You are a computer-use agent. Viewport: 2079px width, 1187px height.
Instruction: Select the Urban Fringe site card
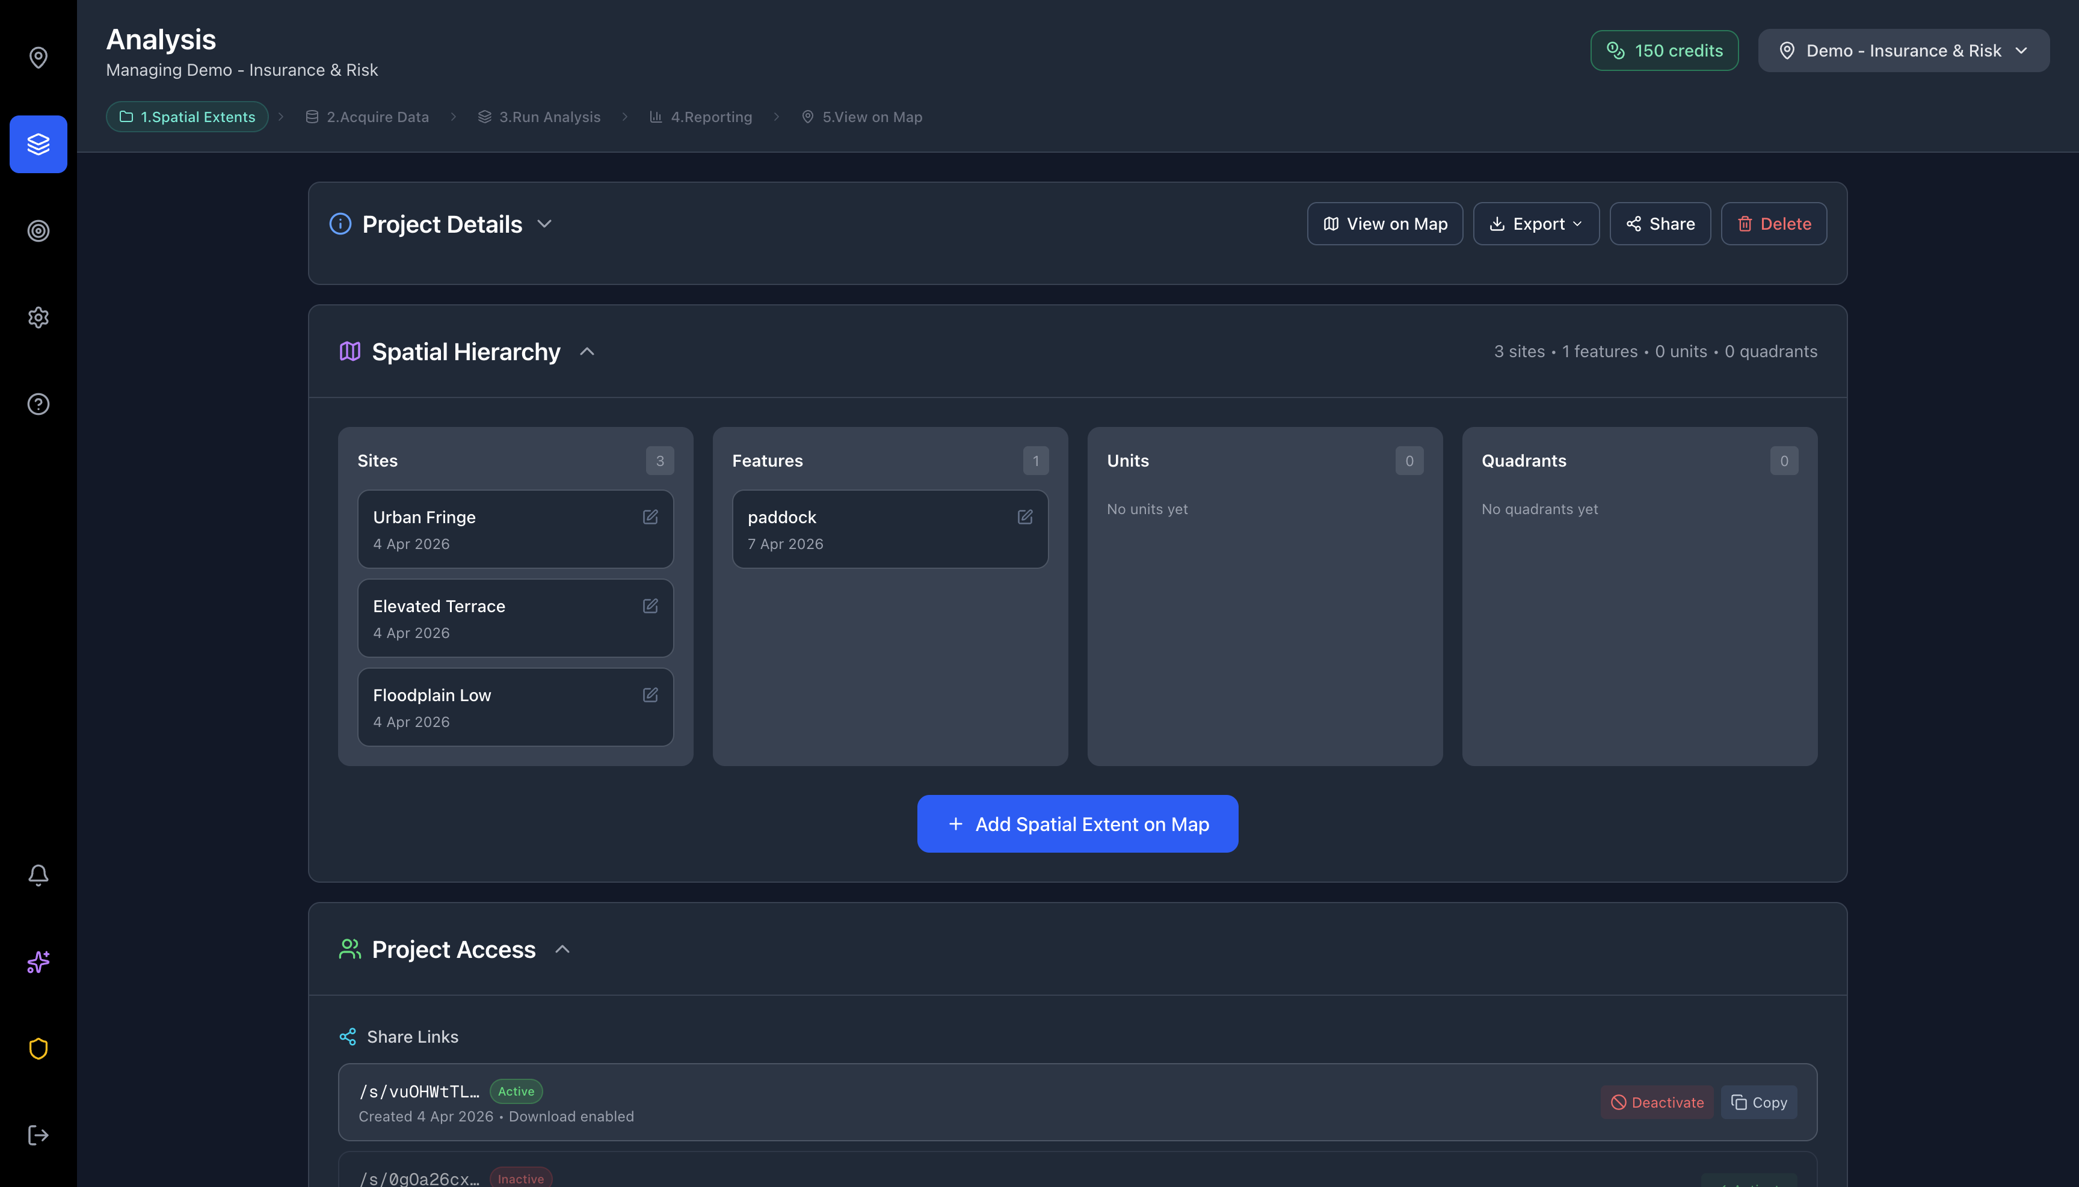click(x=516, y=529)
